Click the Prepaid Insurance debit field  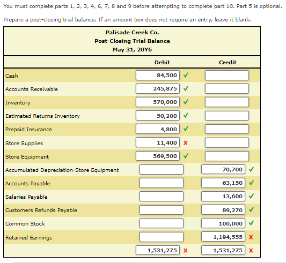coord(158,129)
